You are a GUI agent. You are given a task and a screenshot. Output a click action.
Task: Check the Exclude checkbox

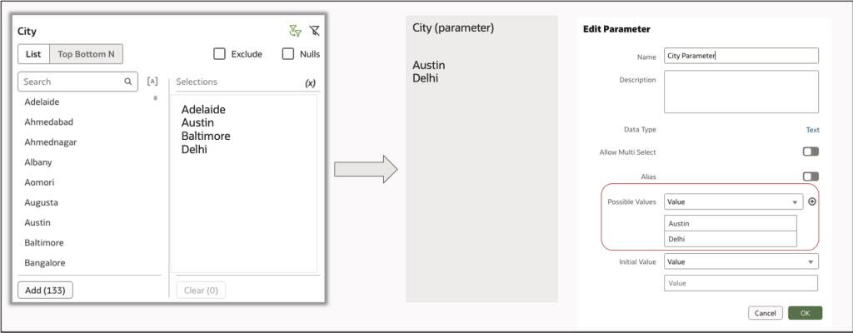(x=219, y=54)
